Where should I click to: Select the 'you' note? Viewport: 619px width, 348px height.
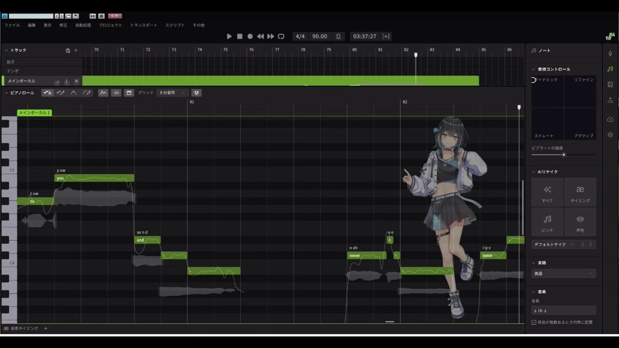[x=94, y=178]
